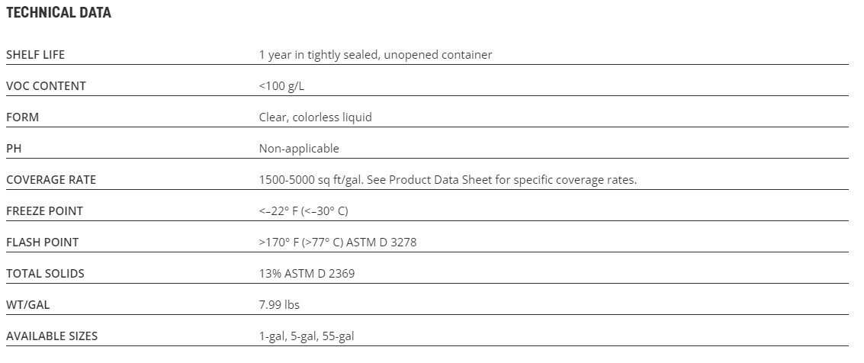Screen dimensions: 864x363
Task: Click the '13% ASTM D 2369' value
Action: pos(307,273)
